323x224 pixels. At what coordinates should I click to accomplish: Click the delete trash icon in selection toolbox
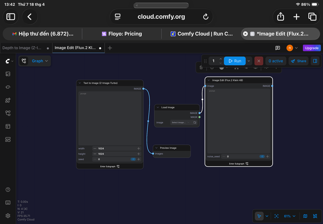coord(201,68)
